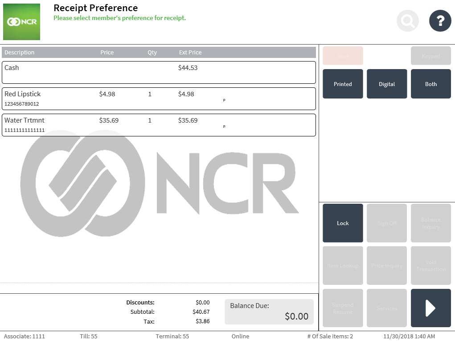Click the Online status indicator
The width and height of the screenshot is (455, 341).
240,337
